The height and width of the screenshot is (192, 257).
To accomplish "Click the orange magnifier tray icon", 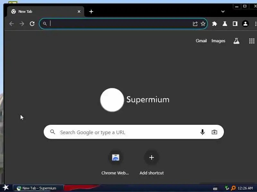I will [233, 188].
